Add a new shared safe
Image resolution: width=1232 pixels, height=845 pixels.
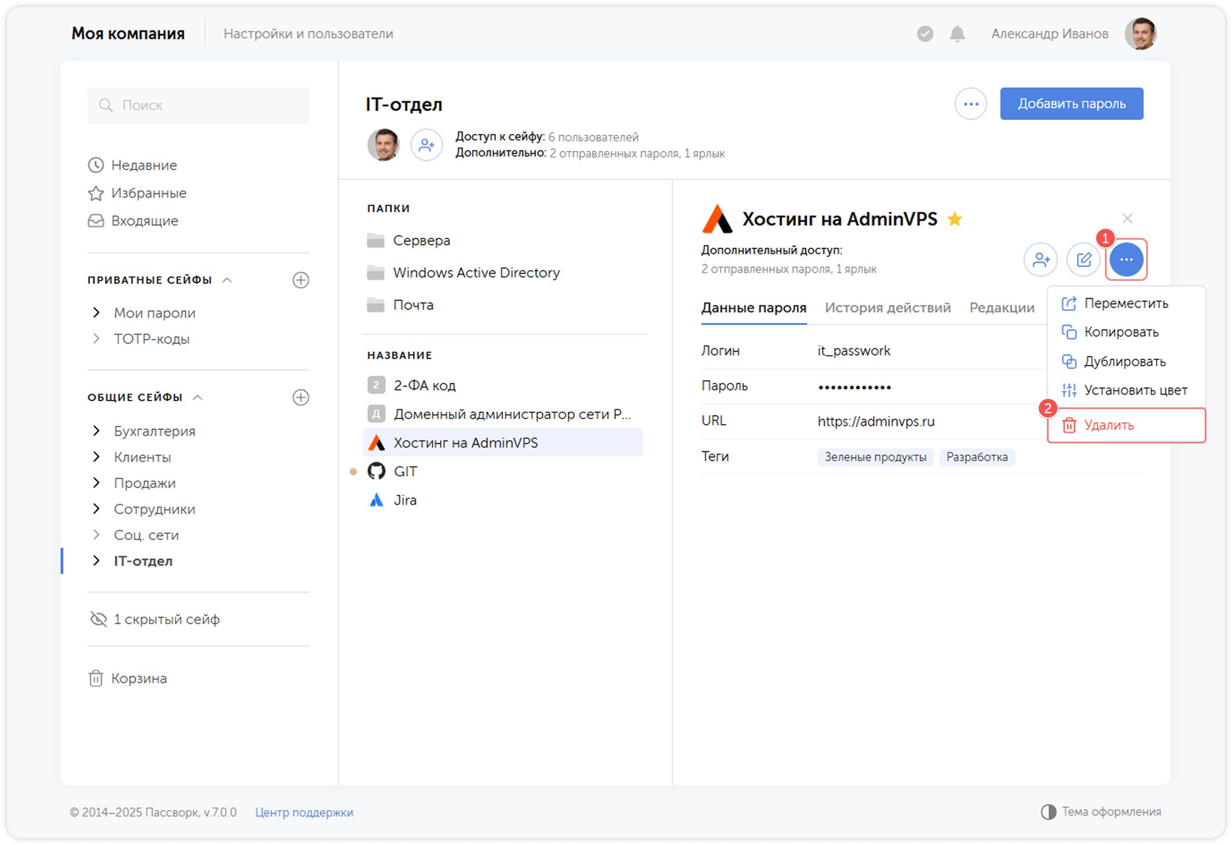[300, 398]
